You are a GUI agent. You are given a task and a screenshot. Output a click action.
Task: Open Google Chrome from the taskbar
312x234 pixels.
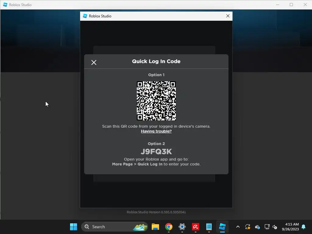168,227
